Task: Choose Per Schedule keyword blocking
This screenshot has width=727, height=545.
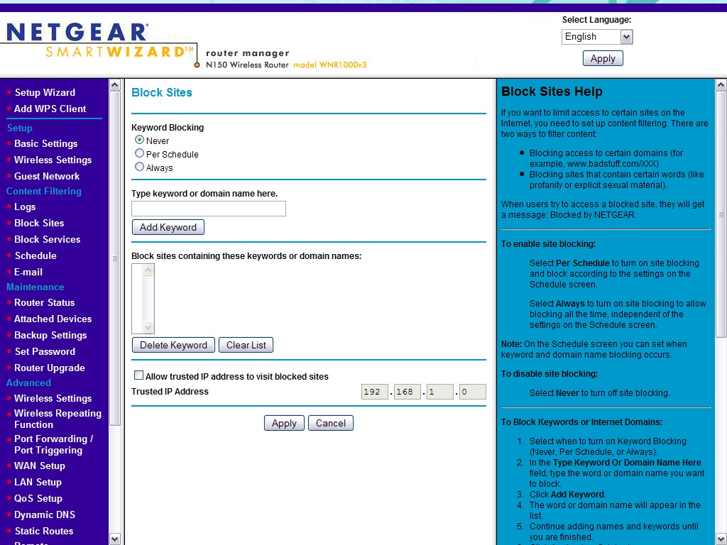Action: pos(138,154)
